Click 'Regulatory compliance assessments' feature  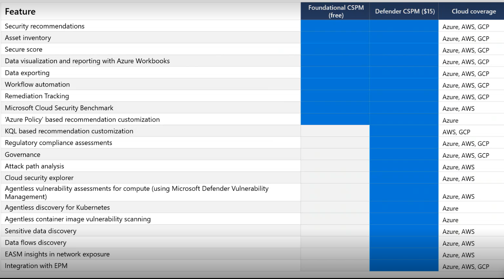58,143
